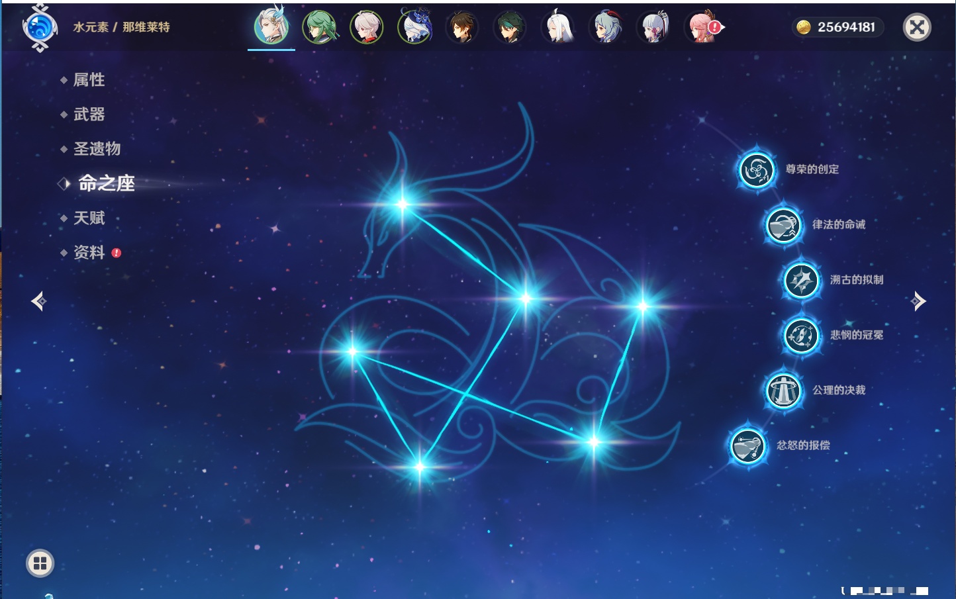Select Furina's avatar with the blue hat
956x599 pixels.
coord(414,28)
